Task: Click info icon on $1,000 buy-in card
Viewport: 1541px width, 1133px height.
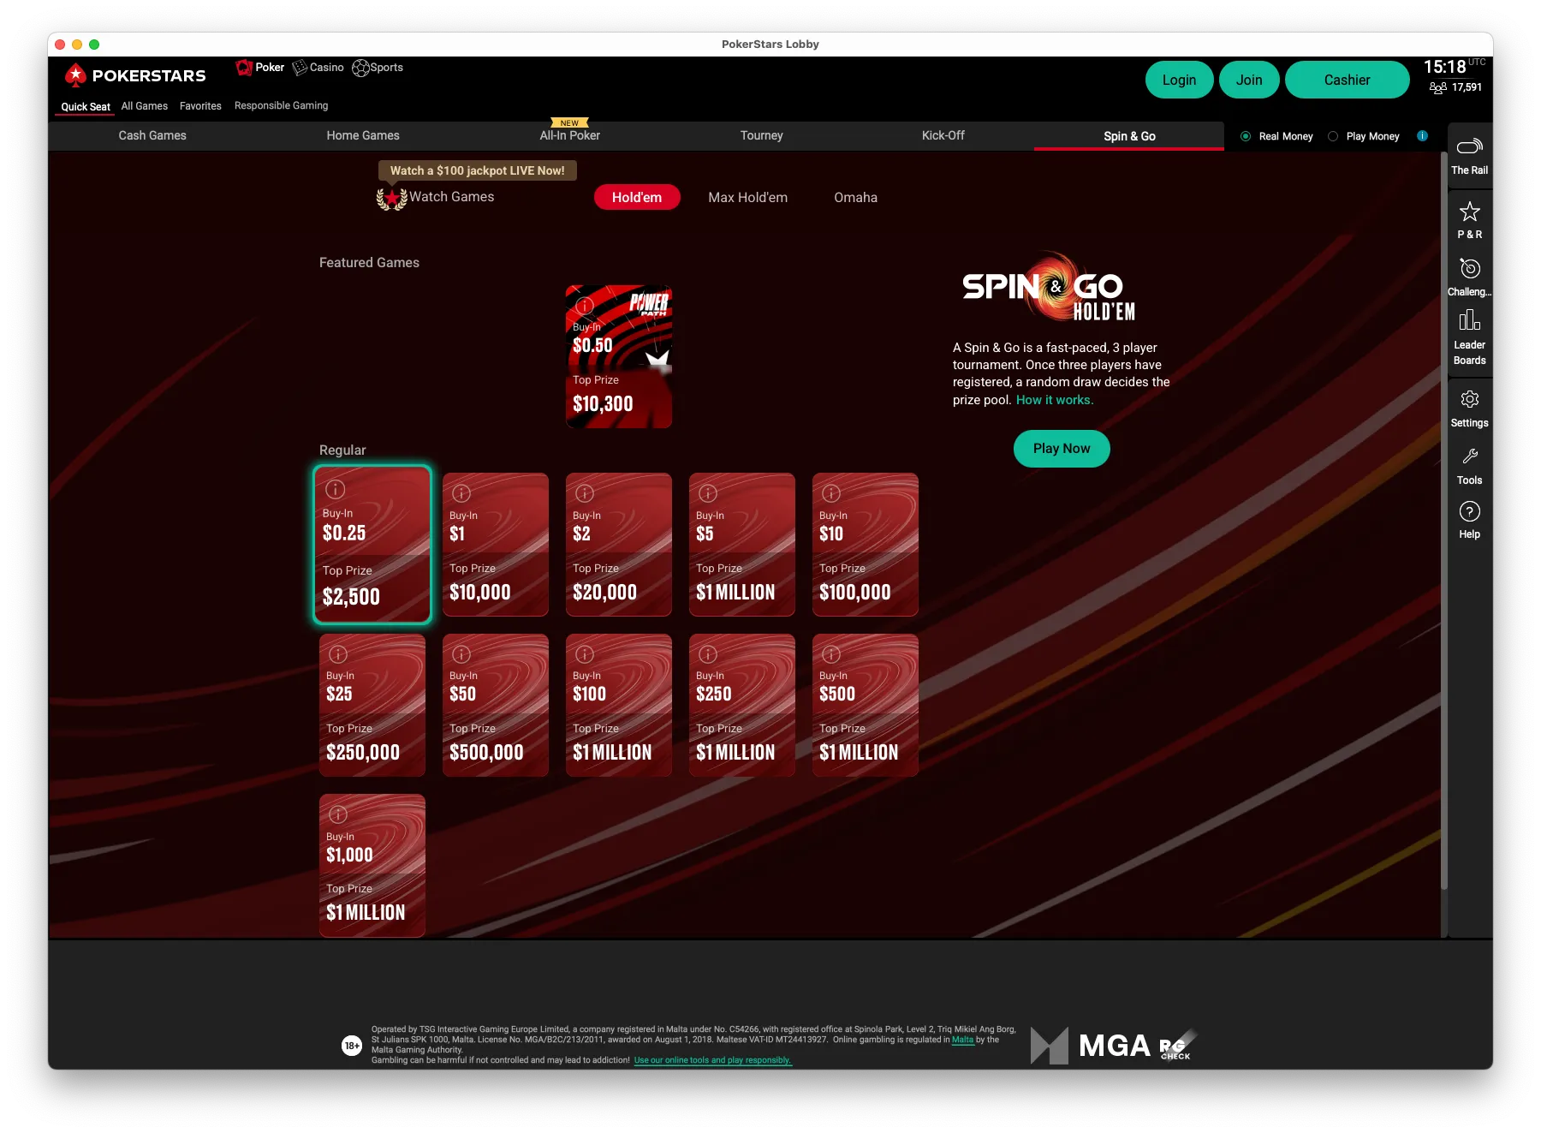Action: (x=338, y=814)
